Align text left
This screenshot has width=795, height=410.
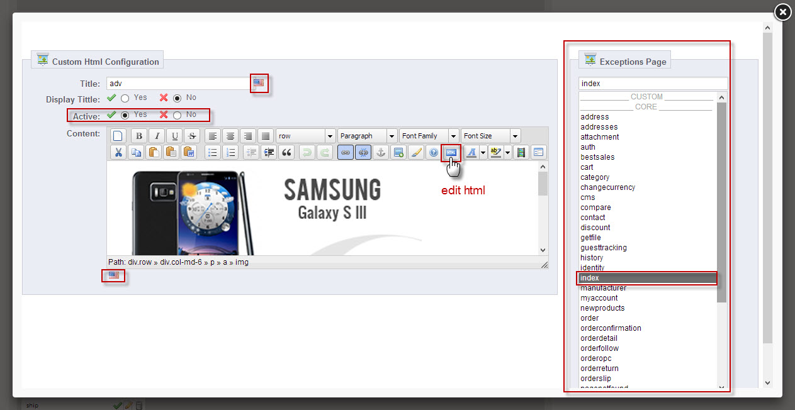213,136
